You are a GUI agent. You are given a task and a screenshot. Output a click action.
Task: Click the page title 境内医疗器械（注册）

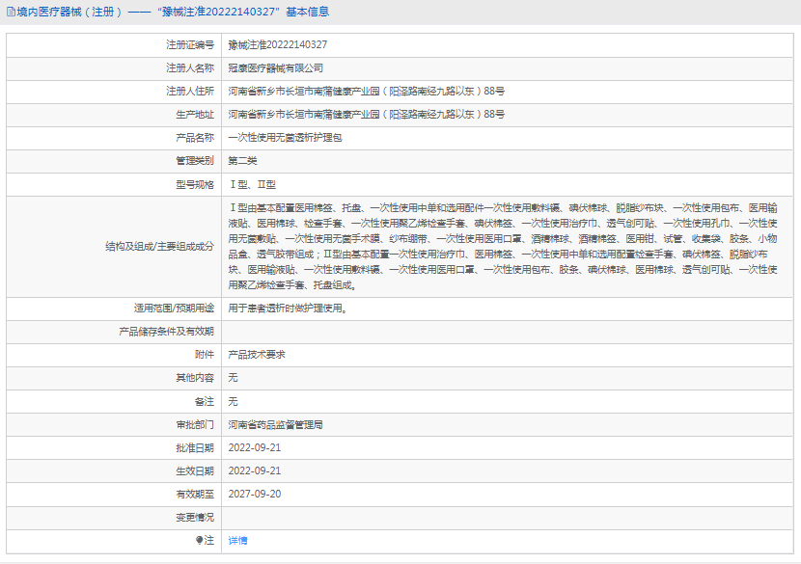click(x=70, y=12)
